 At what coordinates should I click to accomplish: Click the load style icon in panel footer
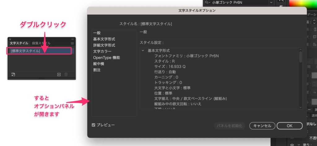13,74
